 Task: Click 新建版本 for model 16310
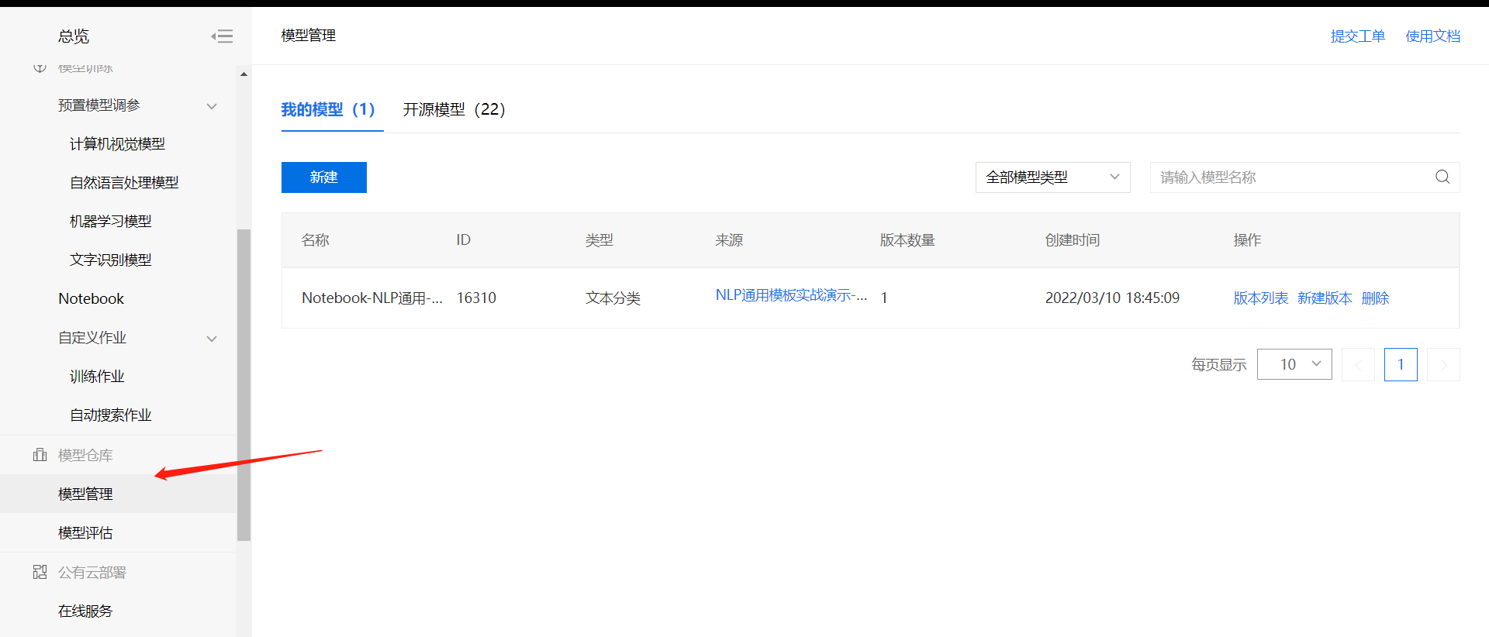(x=1325, y=298)
